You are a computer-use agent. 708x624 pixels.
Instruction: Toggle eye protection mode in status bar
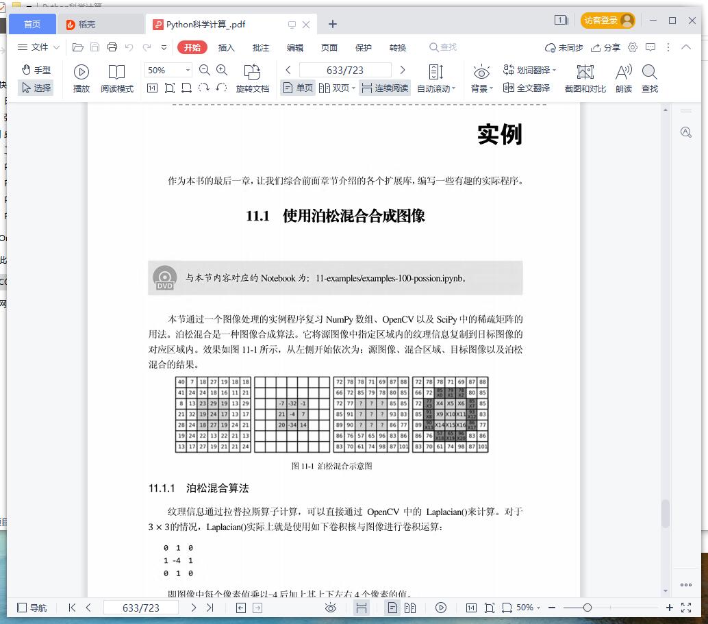pyautogui.click(x=331, y=608)
